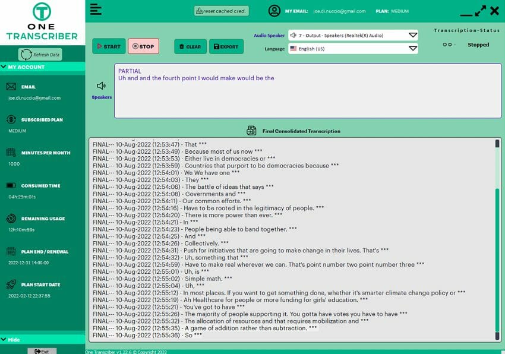The height and width of the screenshot is (354, 505).
Task: Click the minutes per month value 1000
Action: click(x=14, y=163)
